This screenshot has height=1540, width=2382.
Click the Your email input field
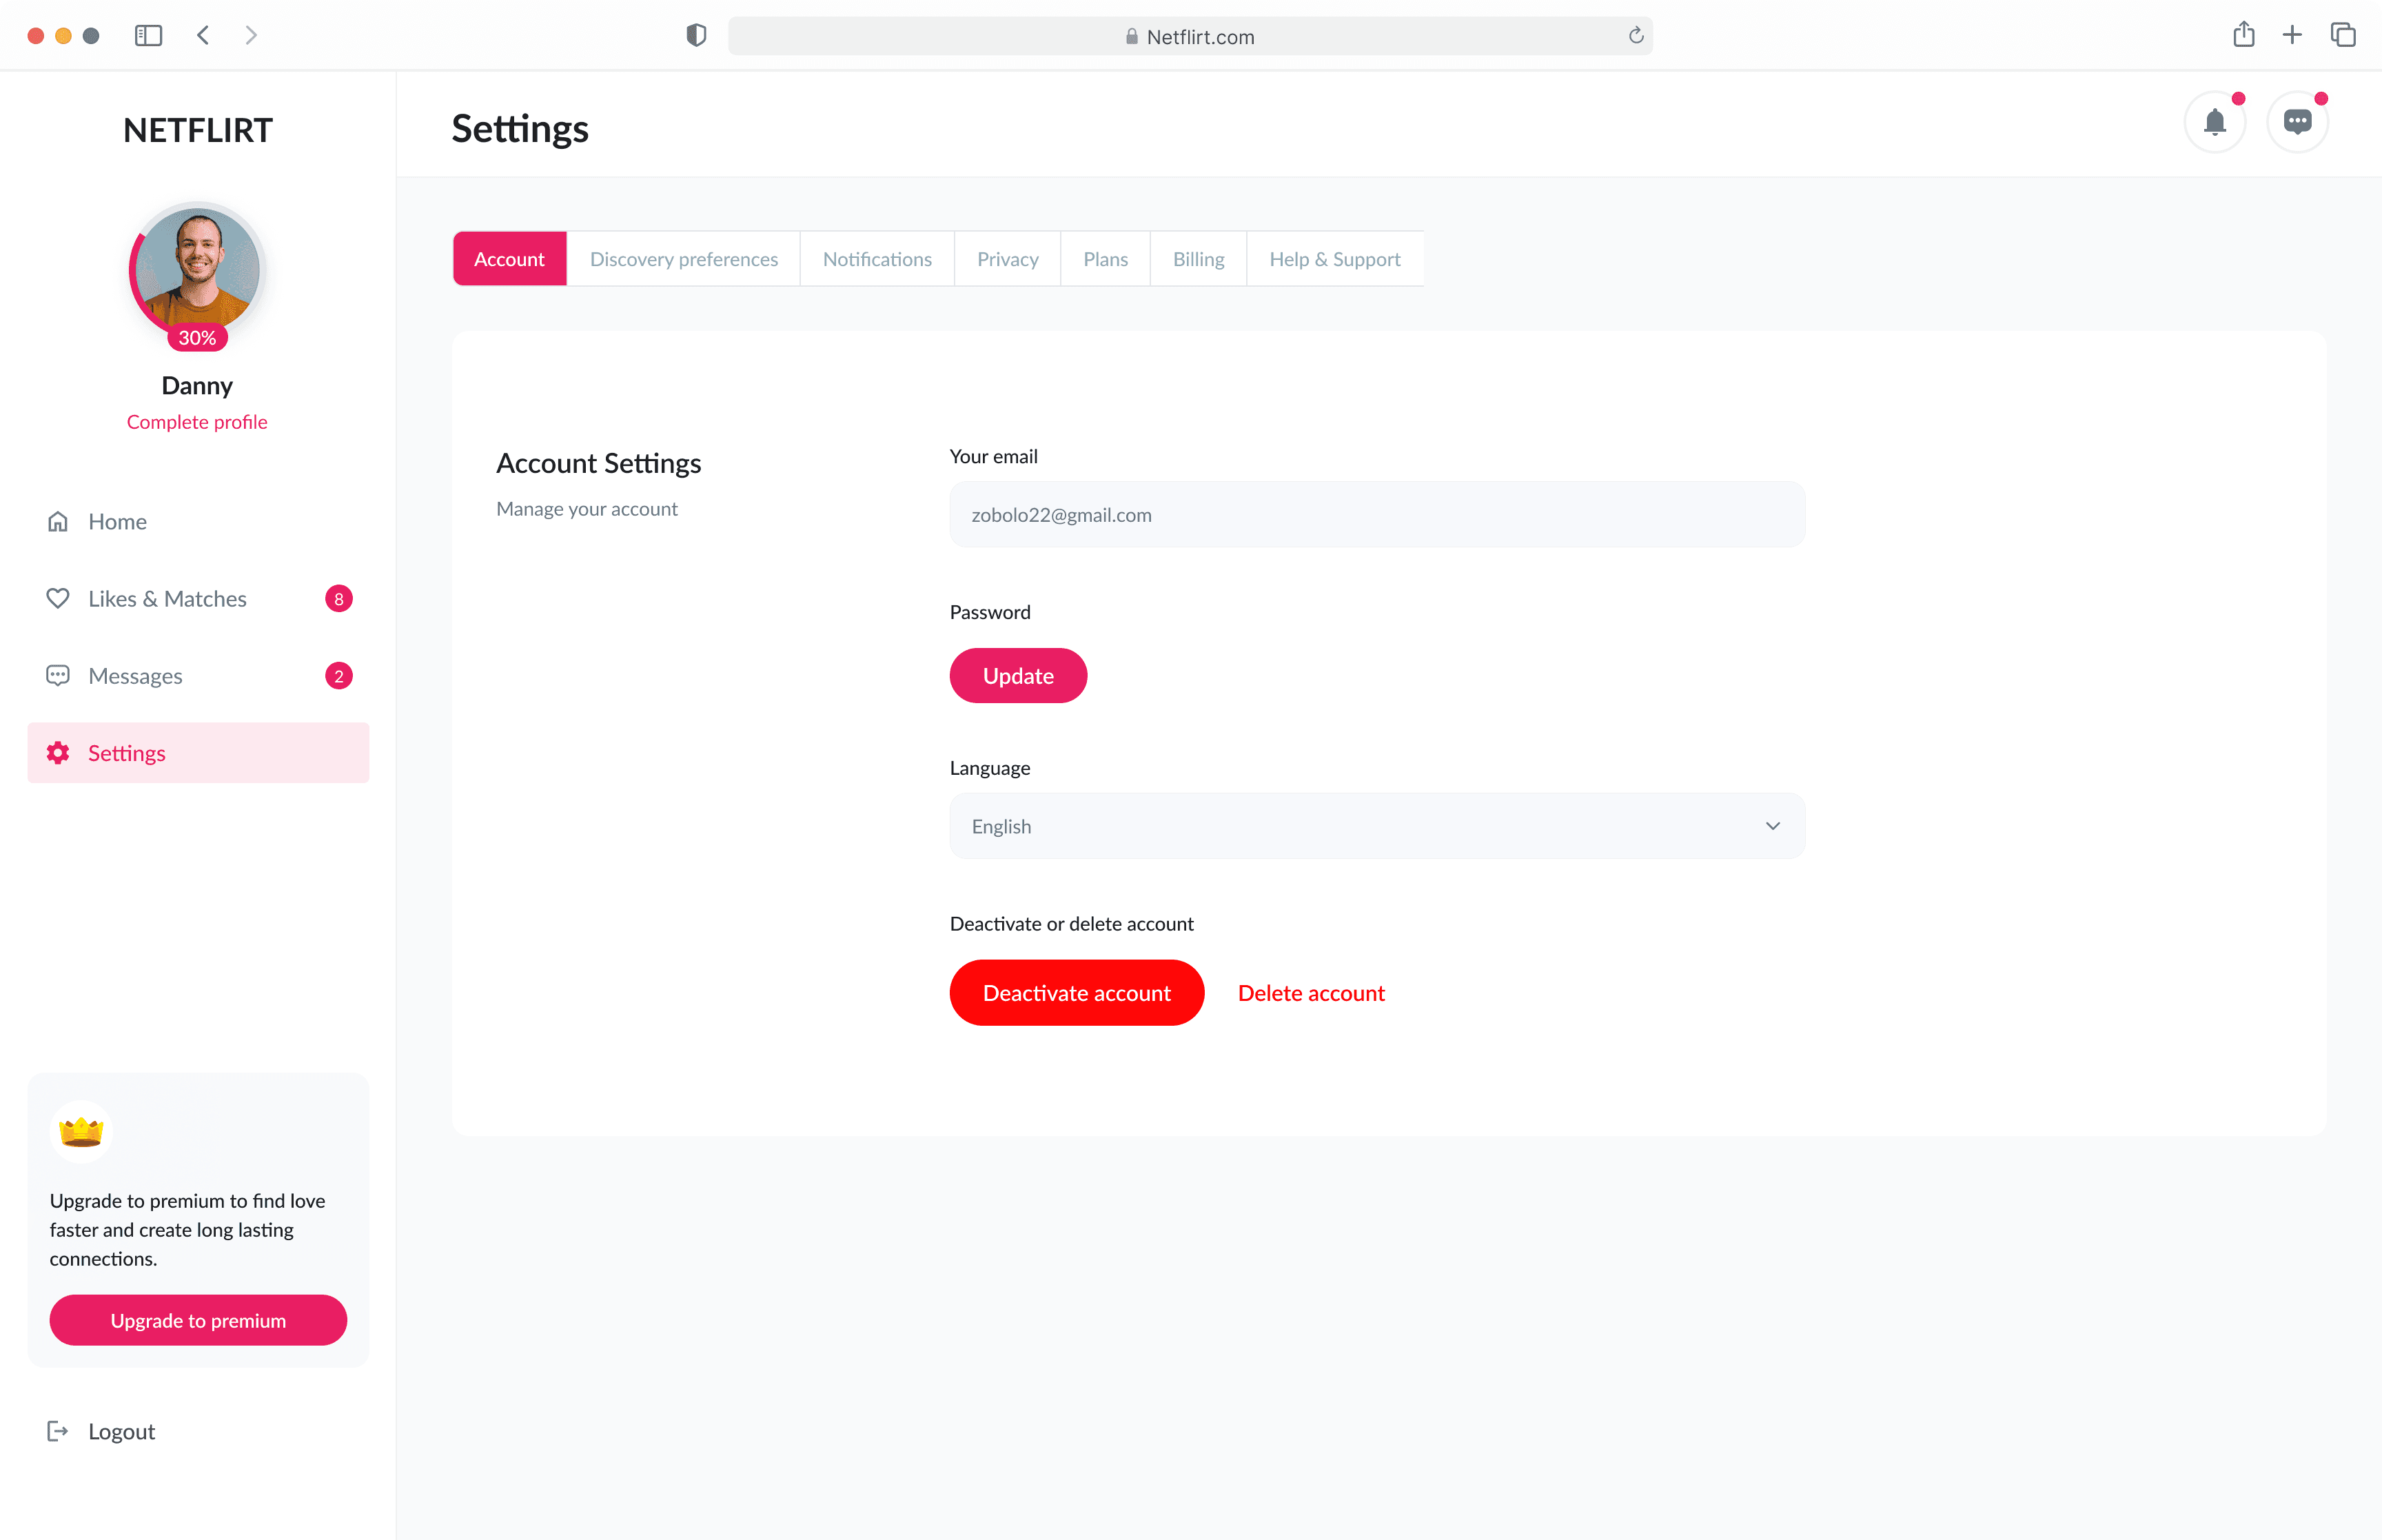click(x=1376, y=515)
